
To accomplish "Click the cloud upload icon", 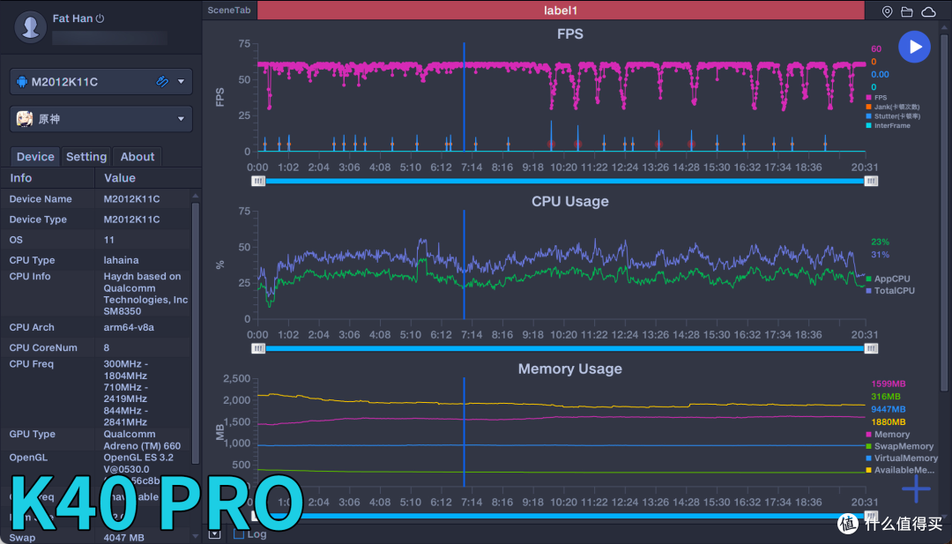I will coord(928,11).
